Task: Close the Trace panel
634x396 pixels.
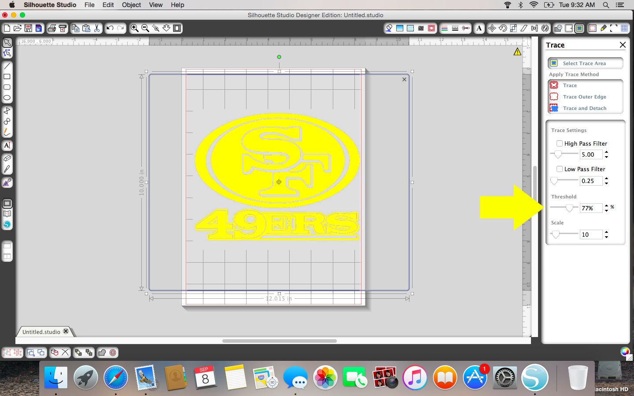Action: (x=623, y=45)
